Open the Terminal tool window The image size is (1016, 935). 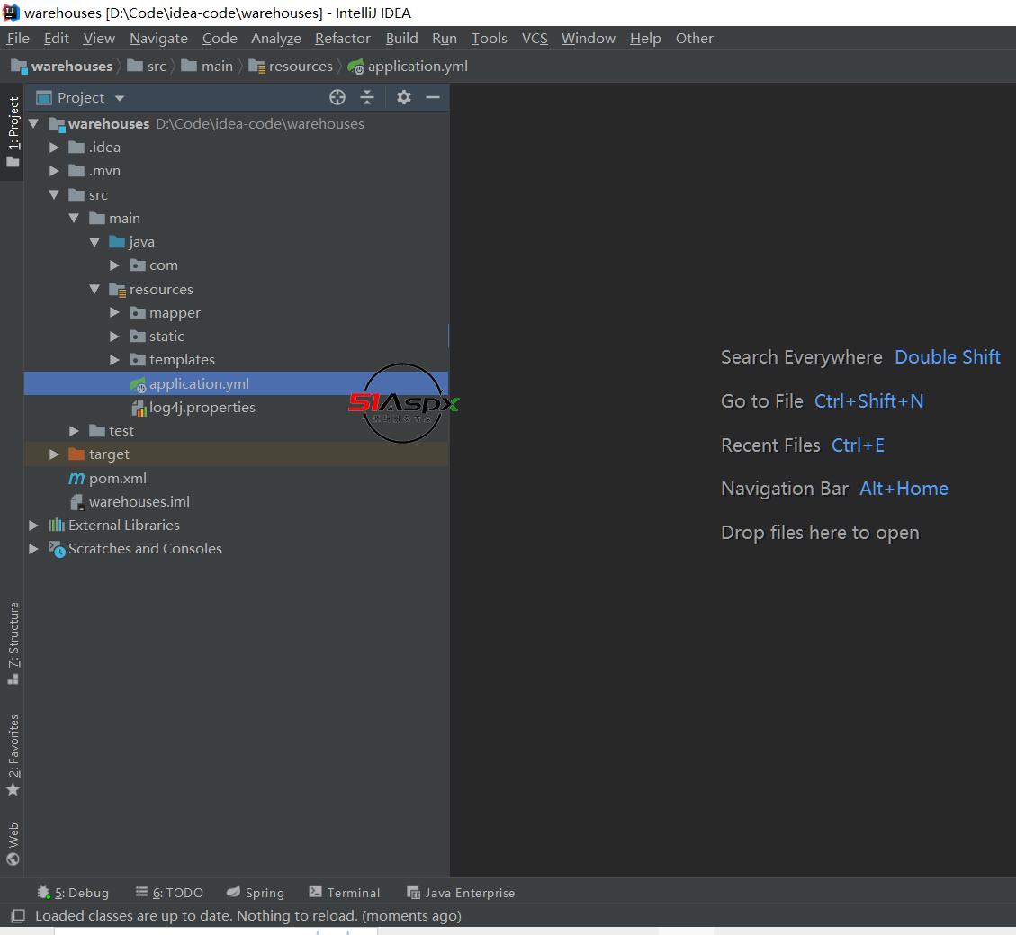(x=344, y=892)
